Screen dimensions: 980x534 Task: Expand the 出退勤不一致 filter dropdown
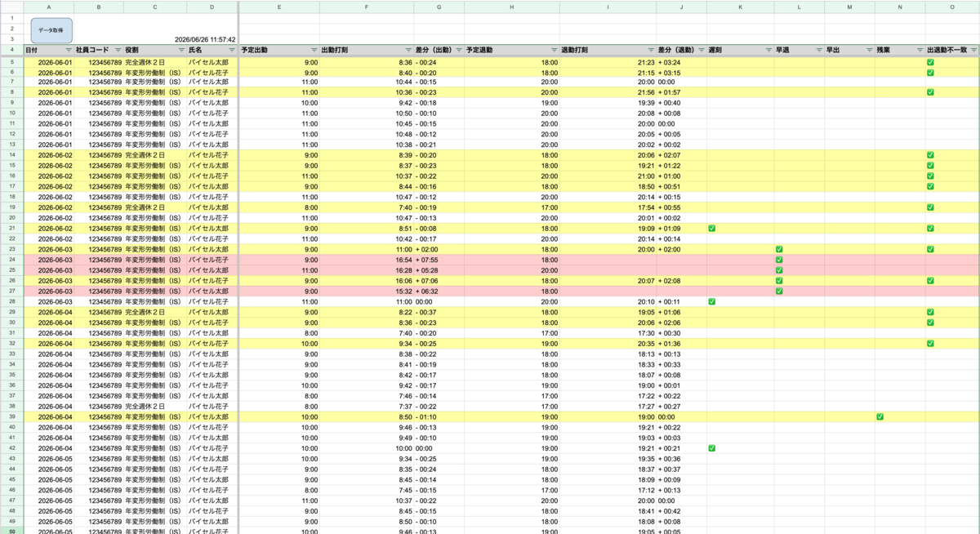tap(973, 50)
